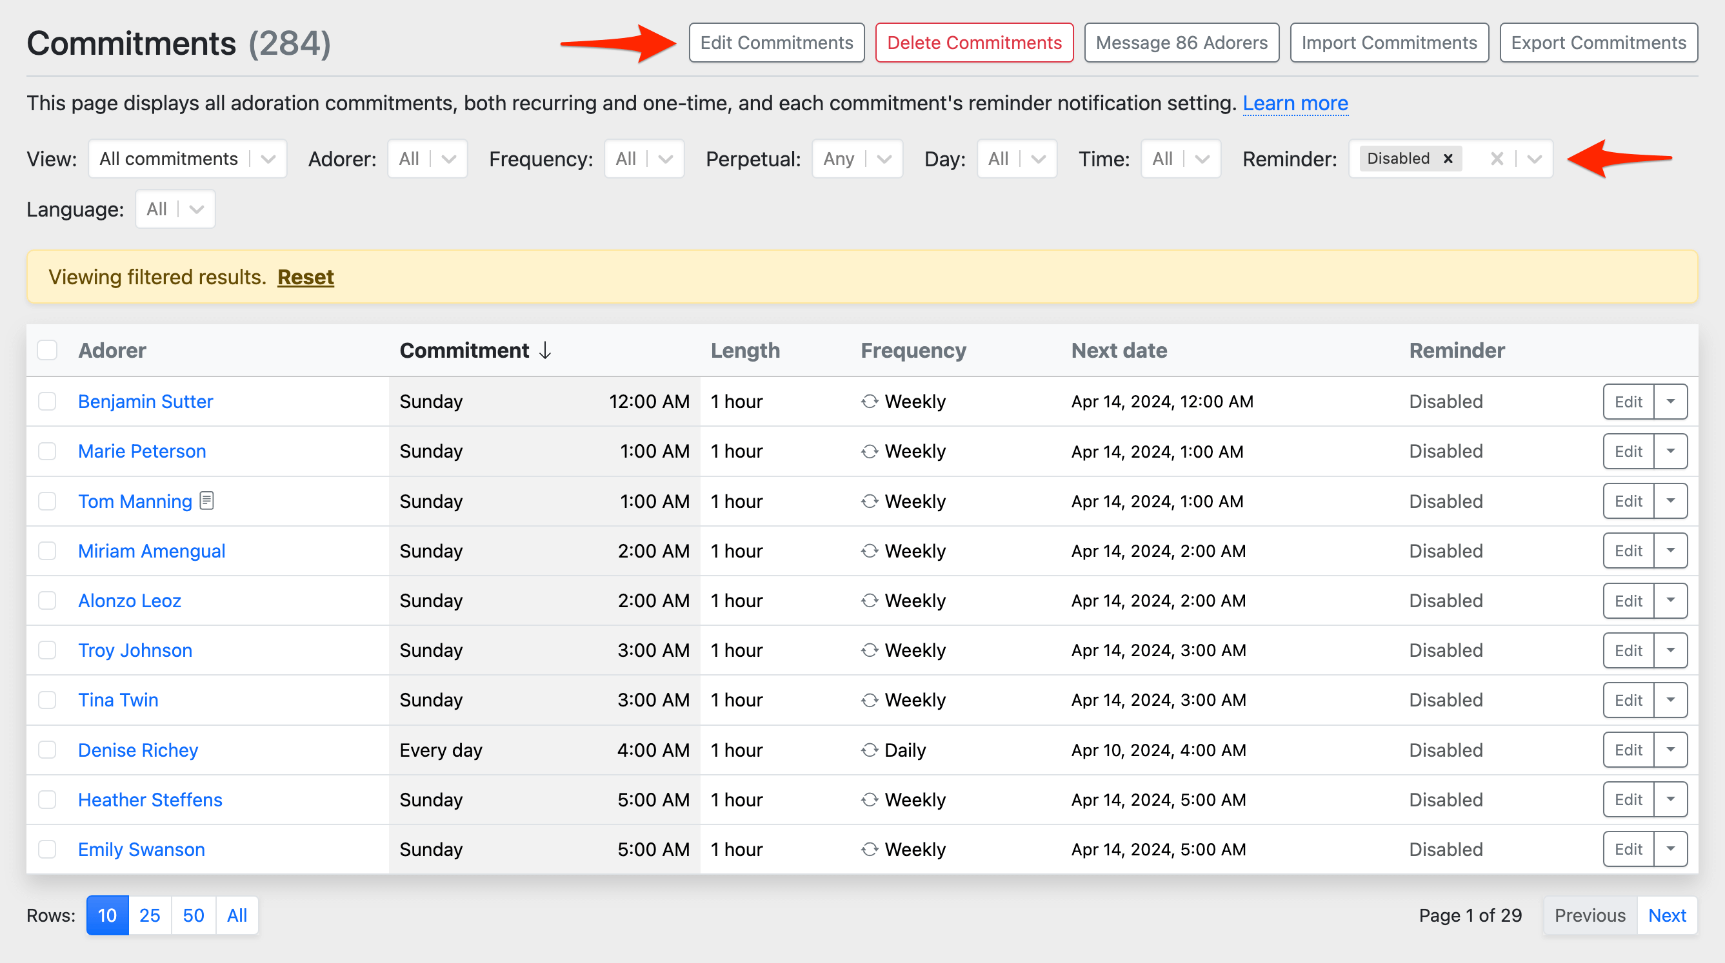
Task: Open Miriam Amengual's adorer profile link
Action: pos(152,550)
